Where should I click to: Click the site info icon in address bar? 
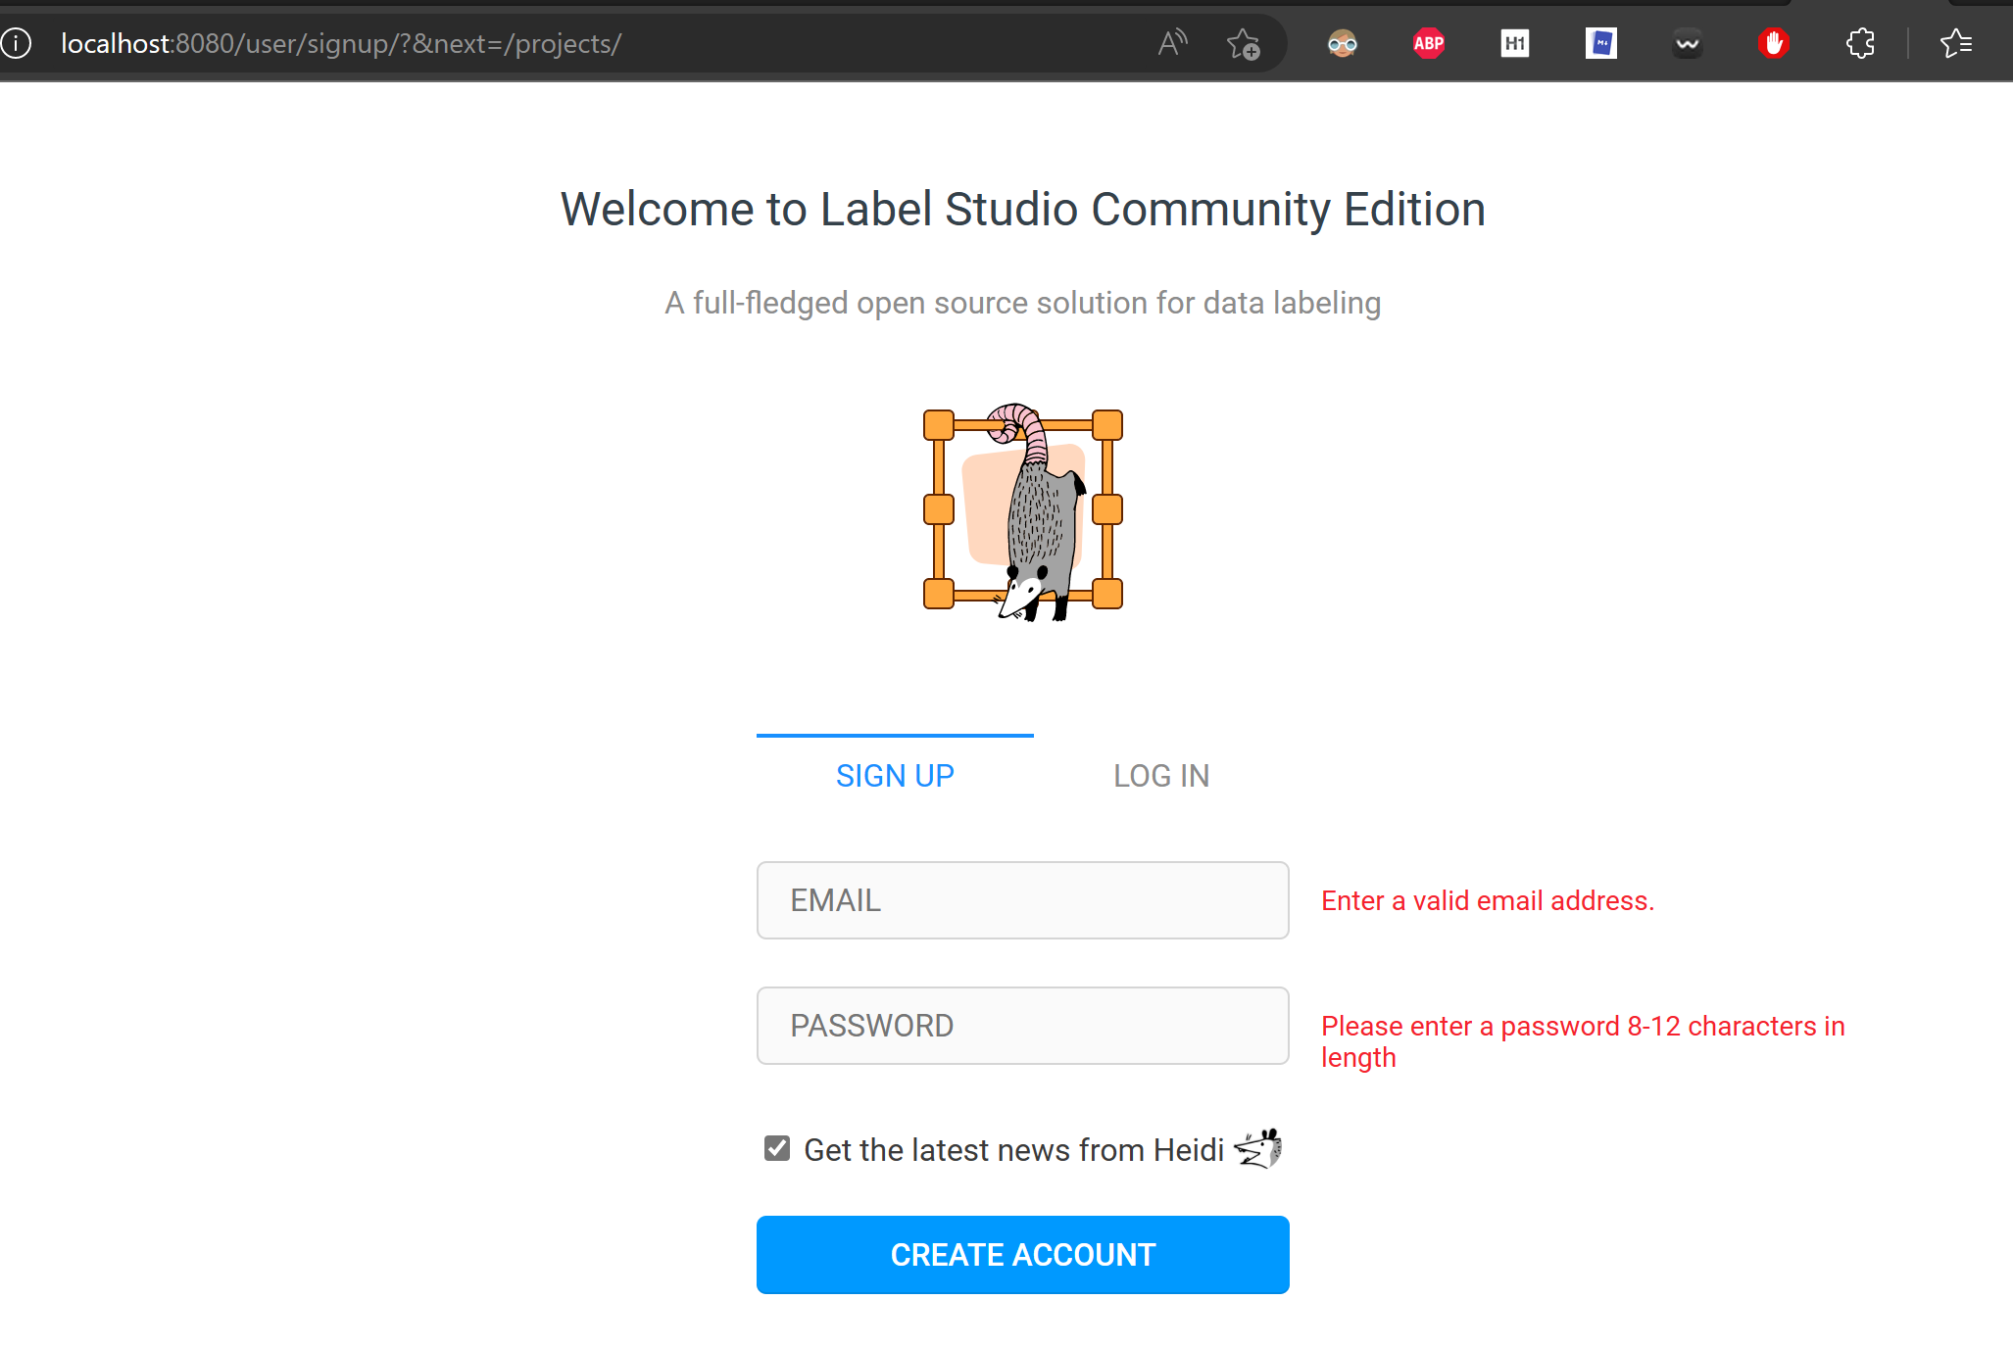tap(16, 43)
